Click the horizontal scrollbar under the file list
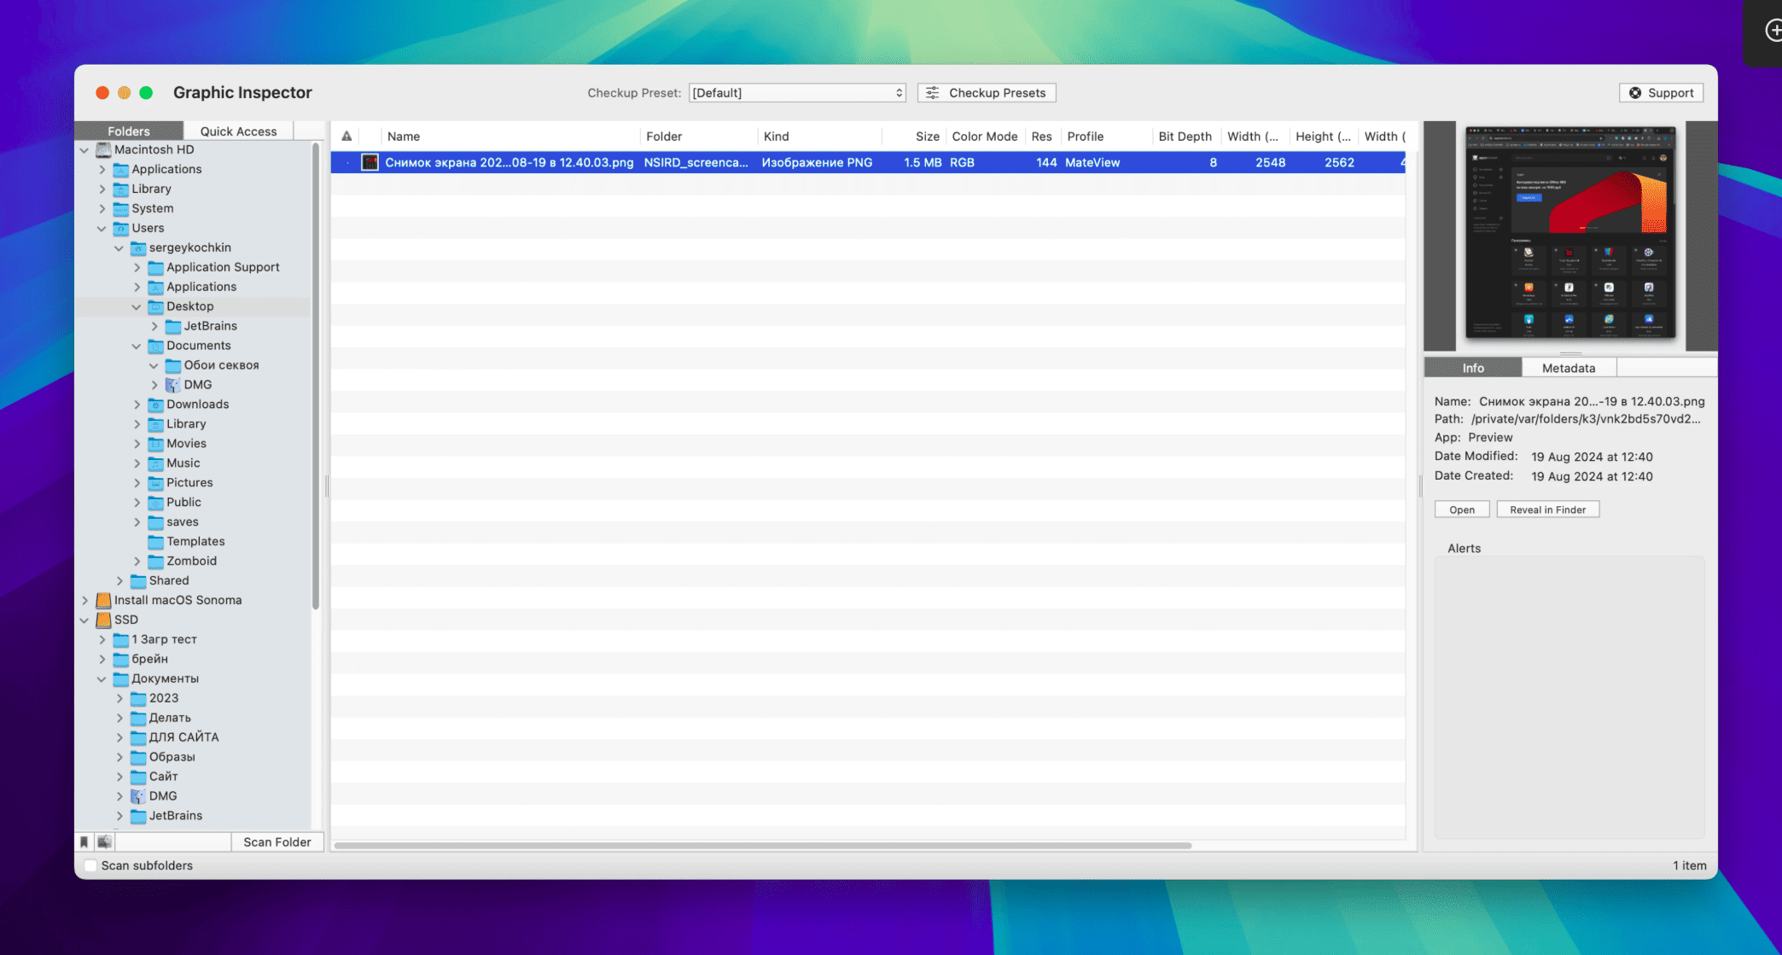Screen dimensions: 1782x955 pyautogui.click(x=763, y=846)
